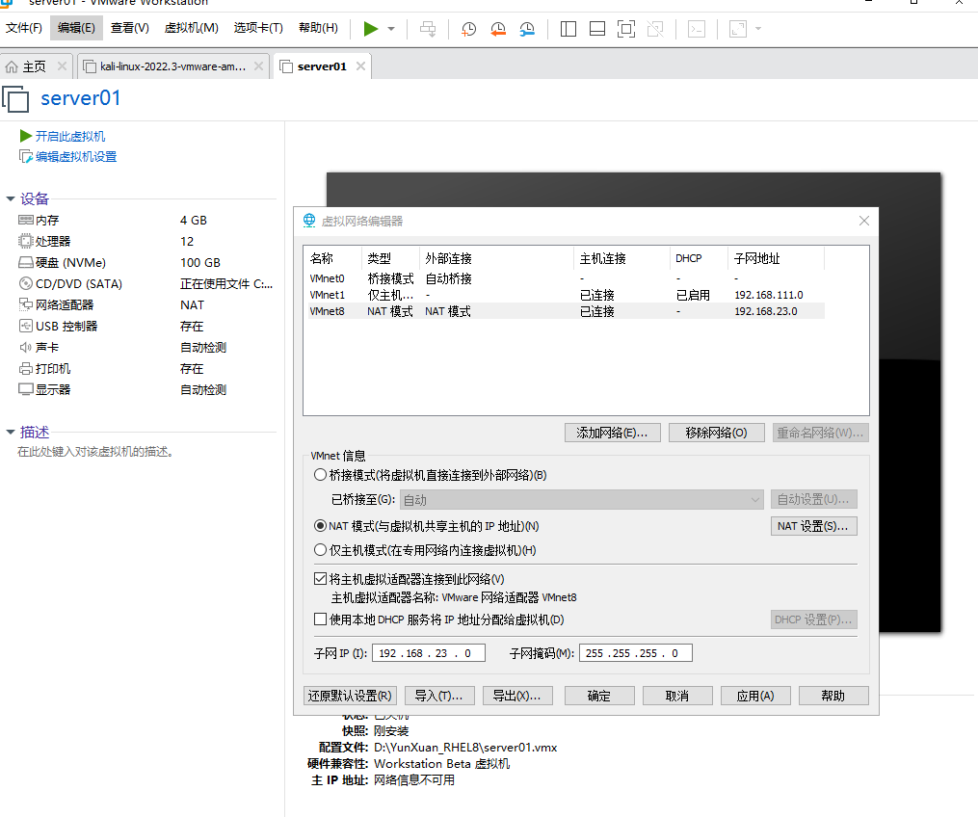Screen dimensions: 978x817
Task: Click the full screen mode icon
Action: click(626, 29)
